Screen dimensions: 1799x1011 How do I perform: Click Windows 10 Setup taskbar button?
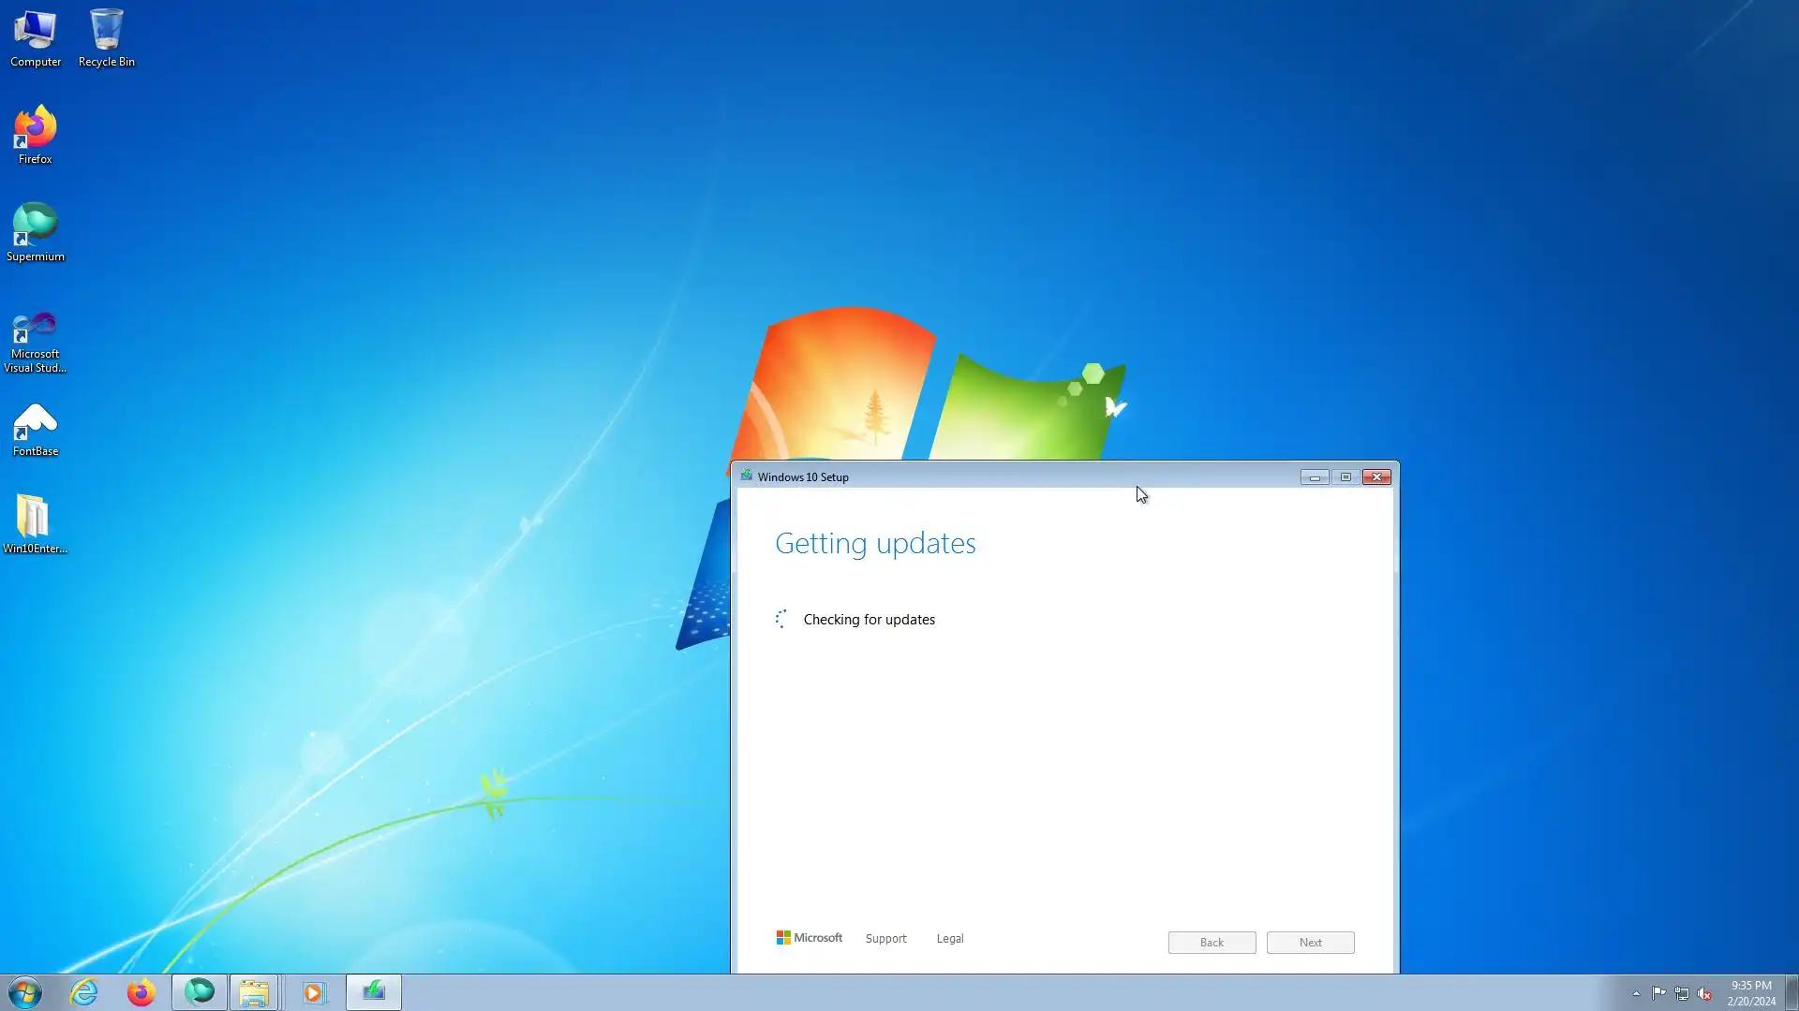(x=374, y=992)
